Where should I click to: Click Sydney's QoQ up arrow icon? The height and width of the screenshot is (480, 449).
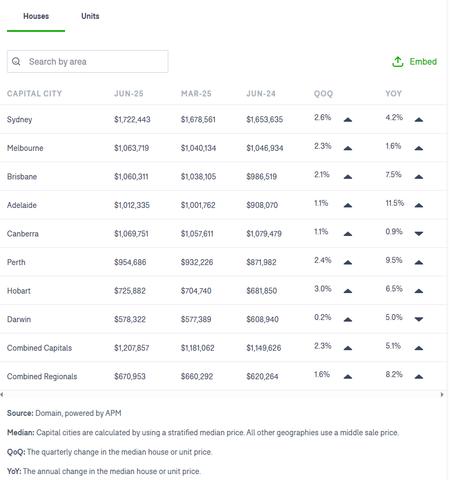pos(348,120)
